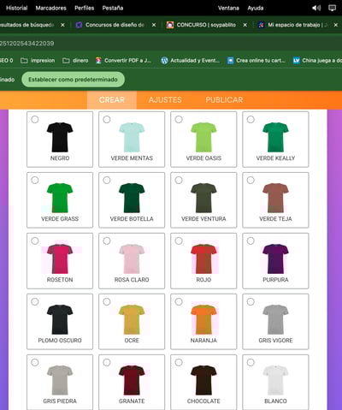The height and width of the screenshot is (410, 342).
Task: Select the VERDE MENTAS radio button
Action: pos(107,119)
